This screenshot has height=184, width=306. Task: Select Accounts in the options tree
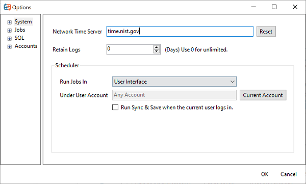pos(26,46)
